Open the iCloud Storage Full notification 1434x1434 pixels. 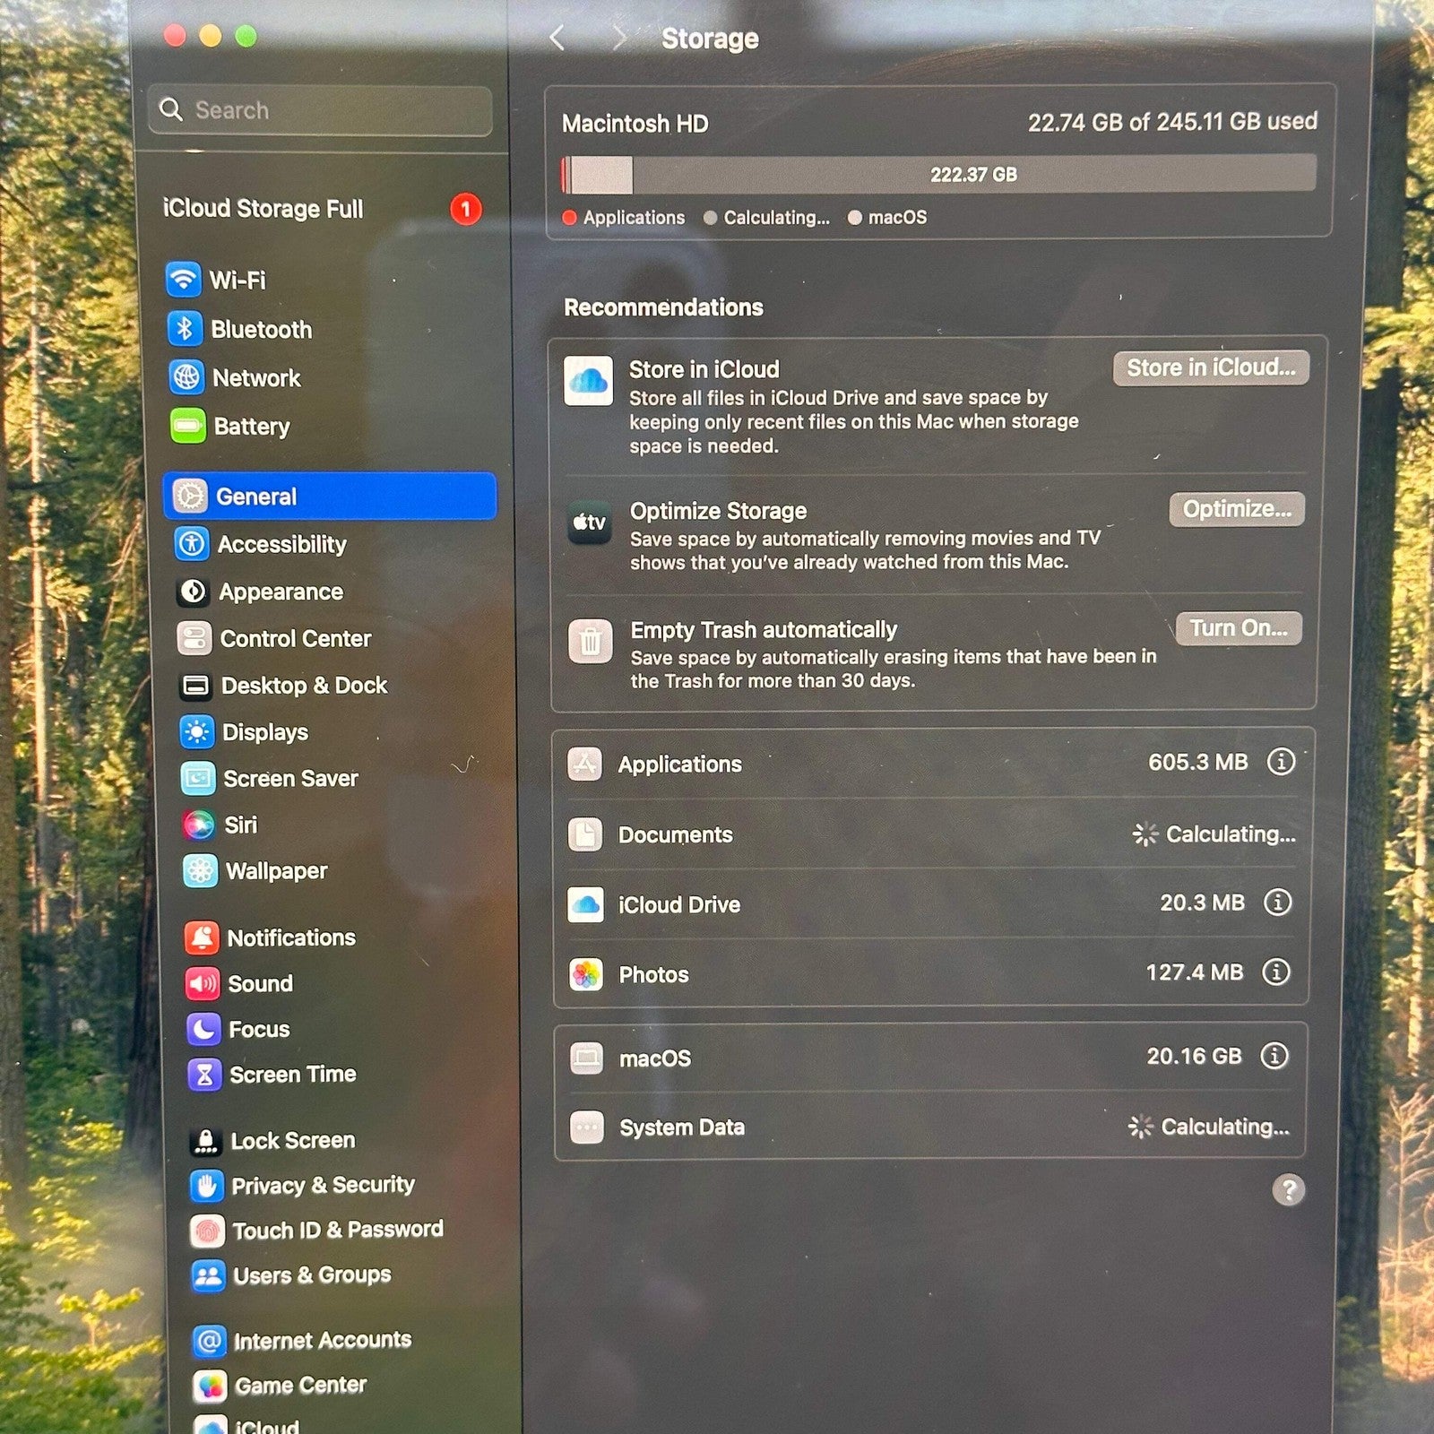point(323,209)
